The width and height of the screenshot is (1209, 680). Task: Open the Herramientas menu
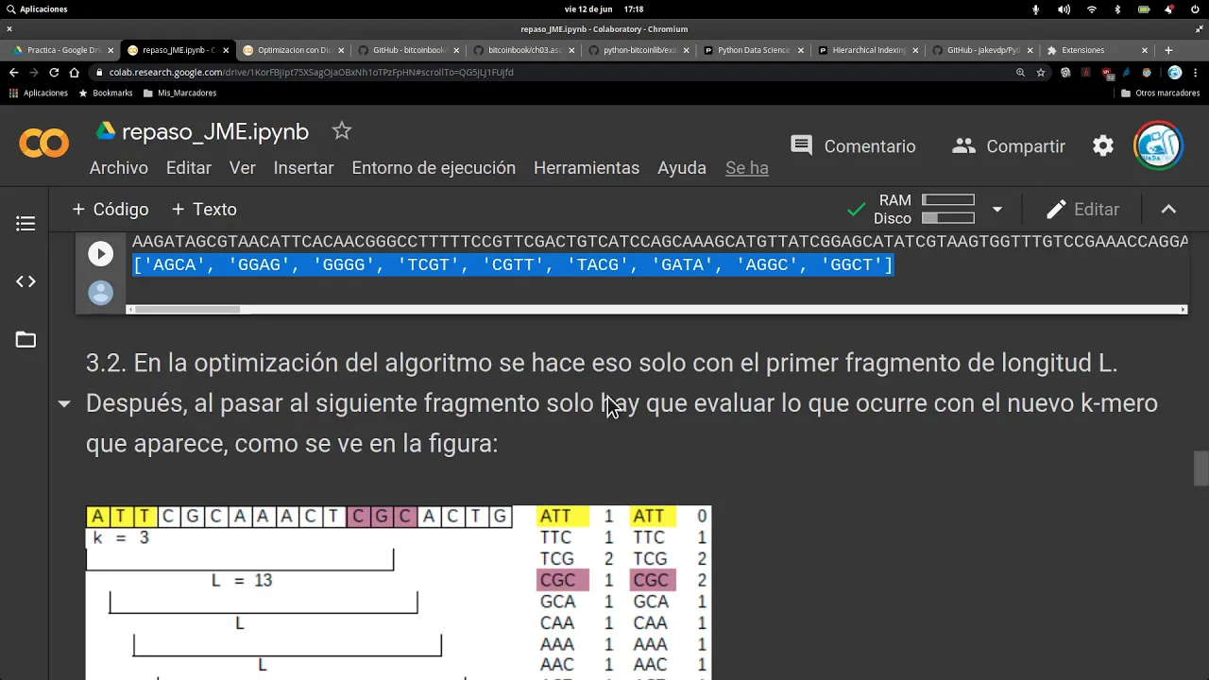pos(587,167)
